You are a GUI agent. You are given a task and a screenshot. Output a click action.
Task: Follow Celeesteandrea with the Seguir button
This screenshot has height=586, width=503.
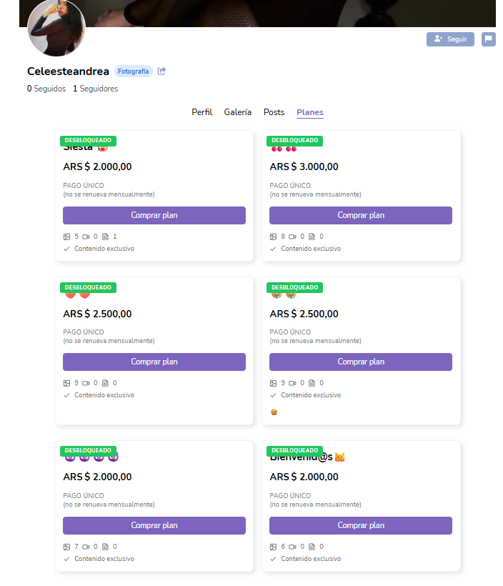(450, 39)
